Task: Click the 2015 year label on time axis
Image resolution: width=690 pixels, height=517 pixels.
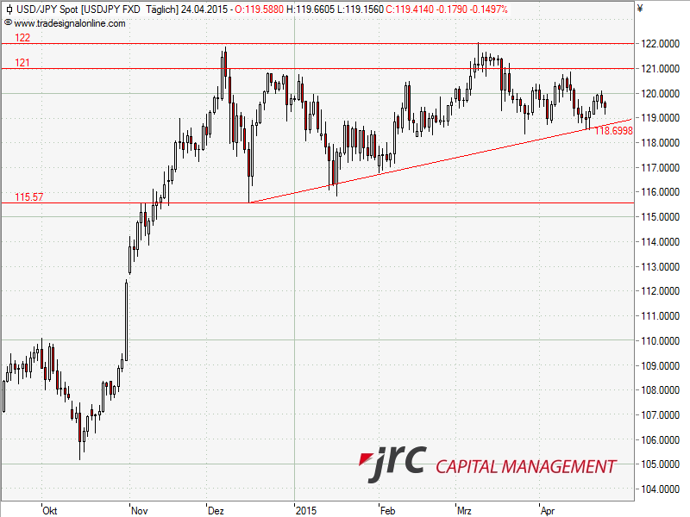Action: [306, 510]
